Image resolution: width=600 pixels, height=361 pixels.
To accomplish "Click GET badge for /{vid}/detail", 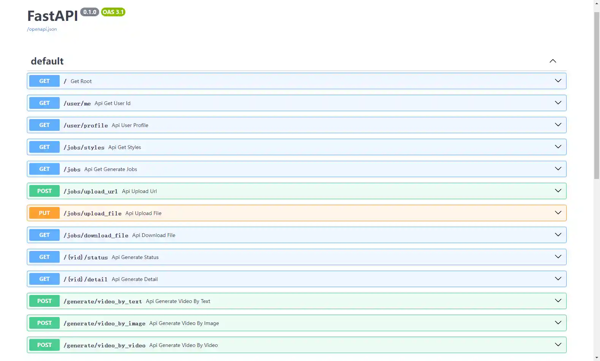I will tap(44, 279).
